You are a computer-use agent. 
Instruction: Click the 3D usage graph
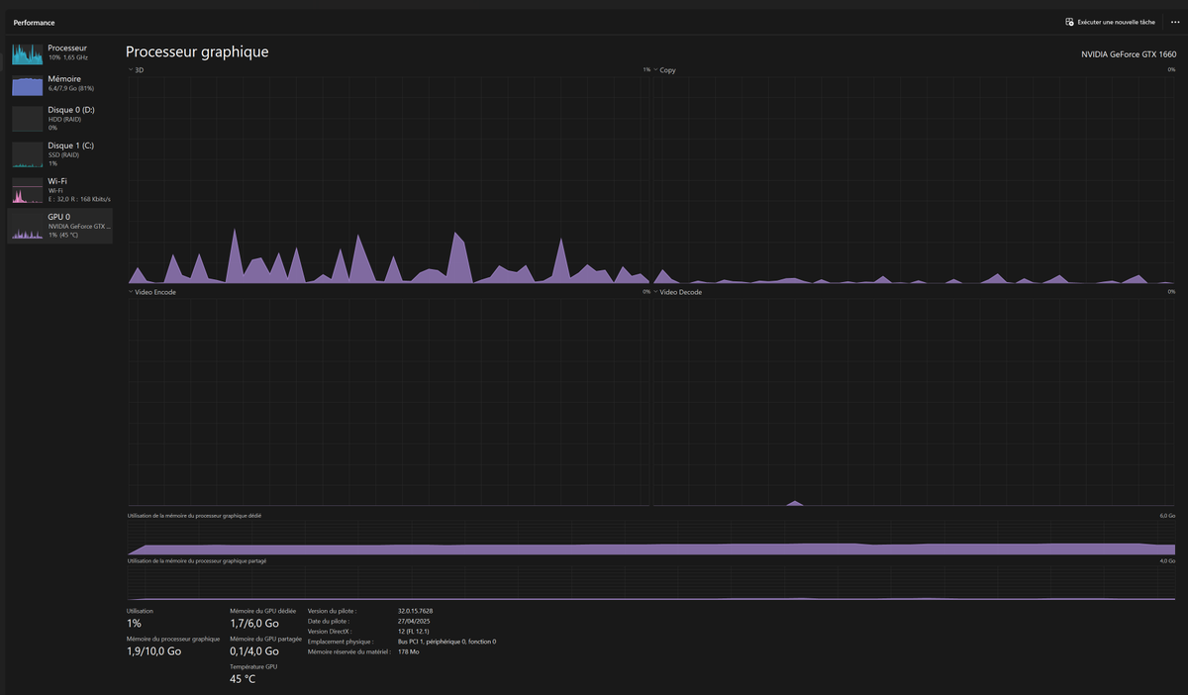[389, 180]
